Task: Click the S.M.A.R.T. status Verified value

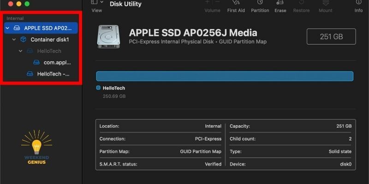Action: click(x=213, y=164)
